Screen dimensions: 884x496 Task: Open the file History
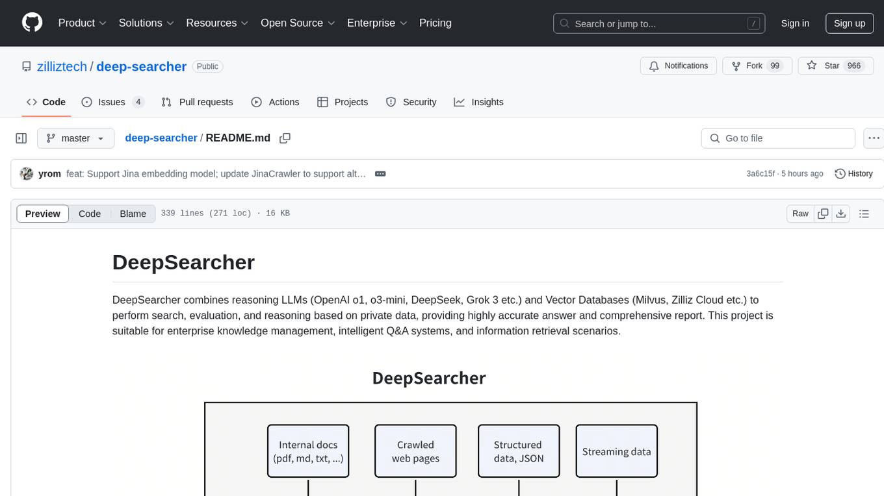click(853, 174)
